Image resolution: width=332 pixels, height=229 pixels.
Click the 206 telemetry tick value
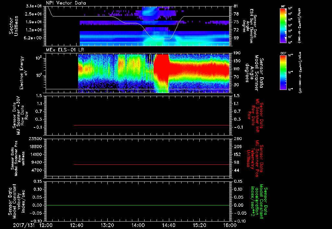point(237,147)
